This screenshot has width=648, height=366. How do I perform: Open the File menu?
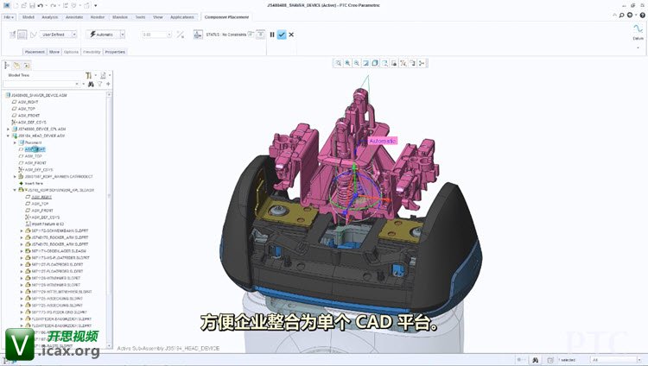click(x=9, y=16)
